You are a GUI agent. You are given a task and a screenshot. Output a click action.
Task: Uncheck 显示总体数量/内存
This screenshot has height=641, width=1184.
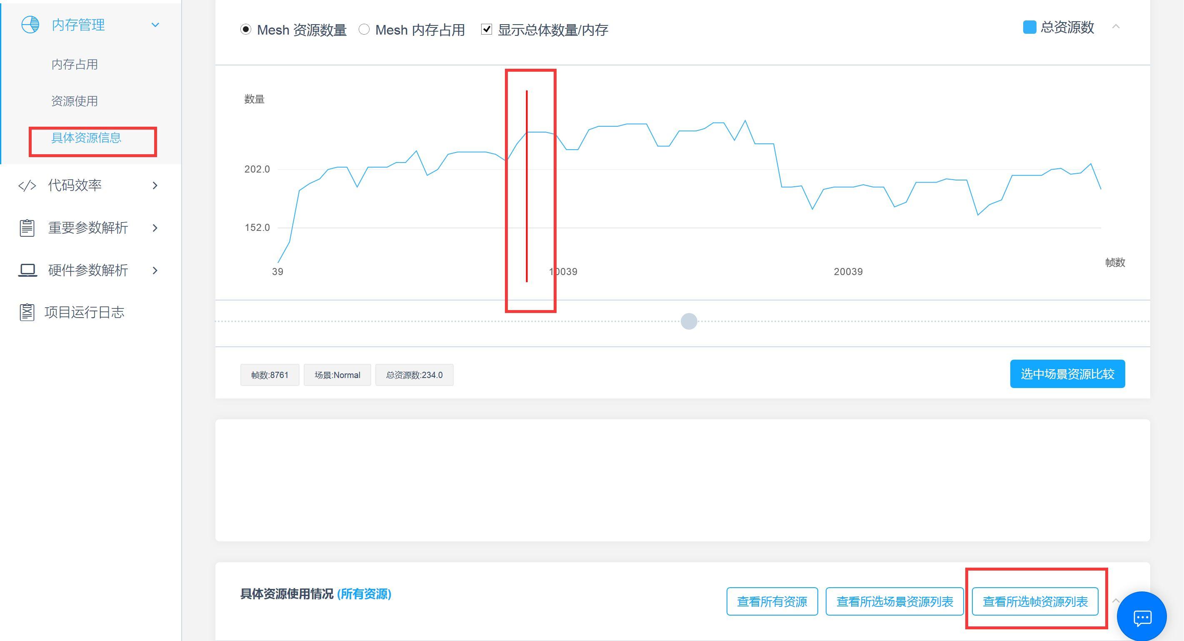point(486,29)
